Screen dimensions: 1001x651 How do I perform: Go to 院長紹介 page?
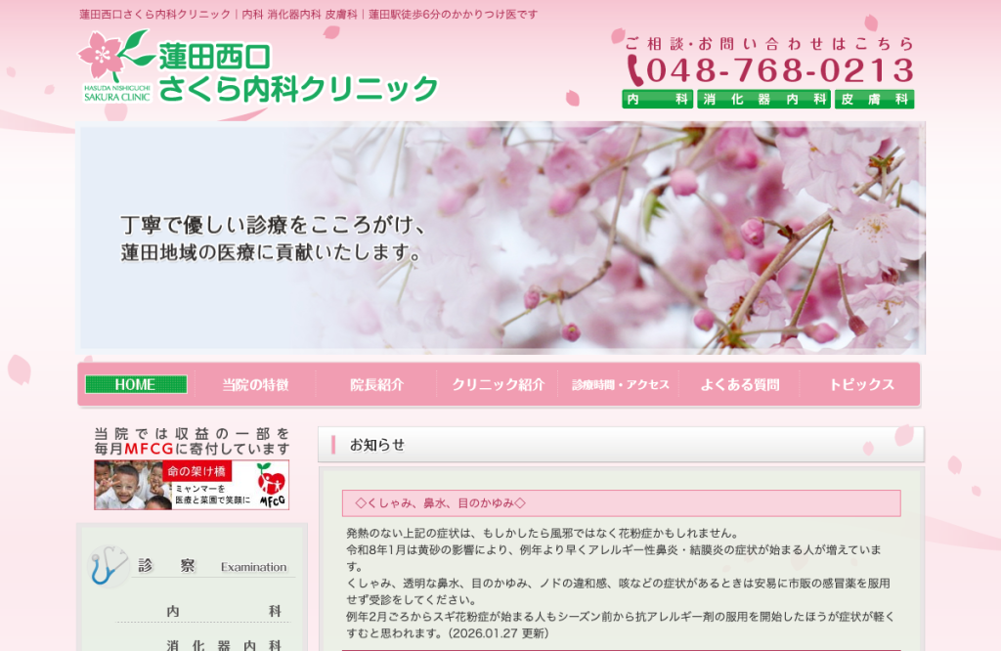[376, 385]
